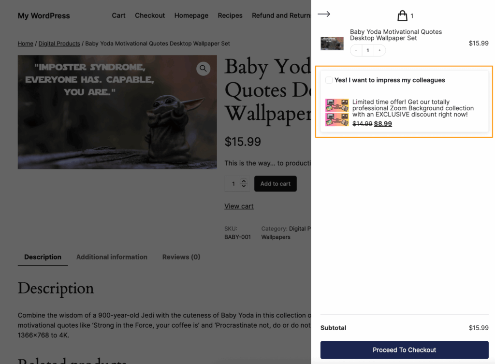Go to Homepage menu item
Viewport: 495px width, 364px height.
point(191,15)
